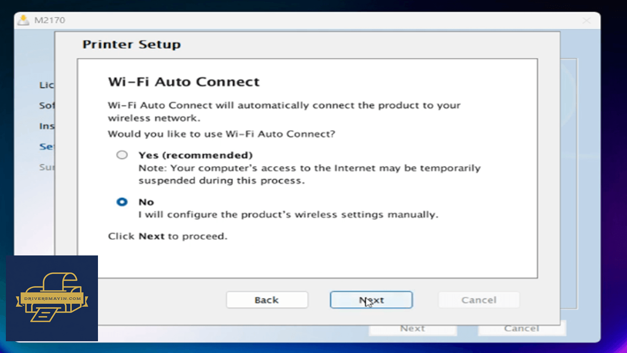Select the Yes (recommended) radio button
The image size is (627, 353).
point(121,155)
